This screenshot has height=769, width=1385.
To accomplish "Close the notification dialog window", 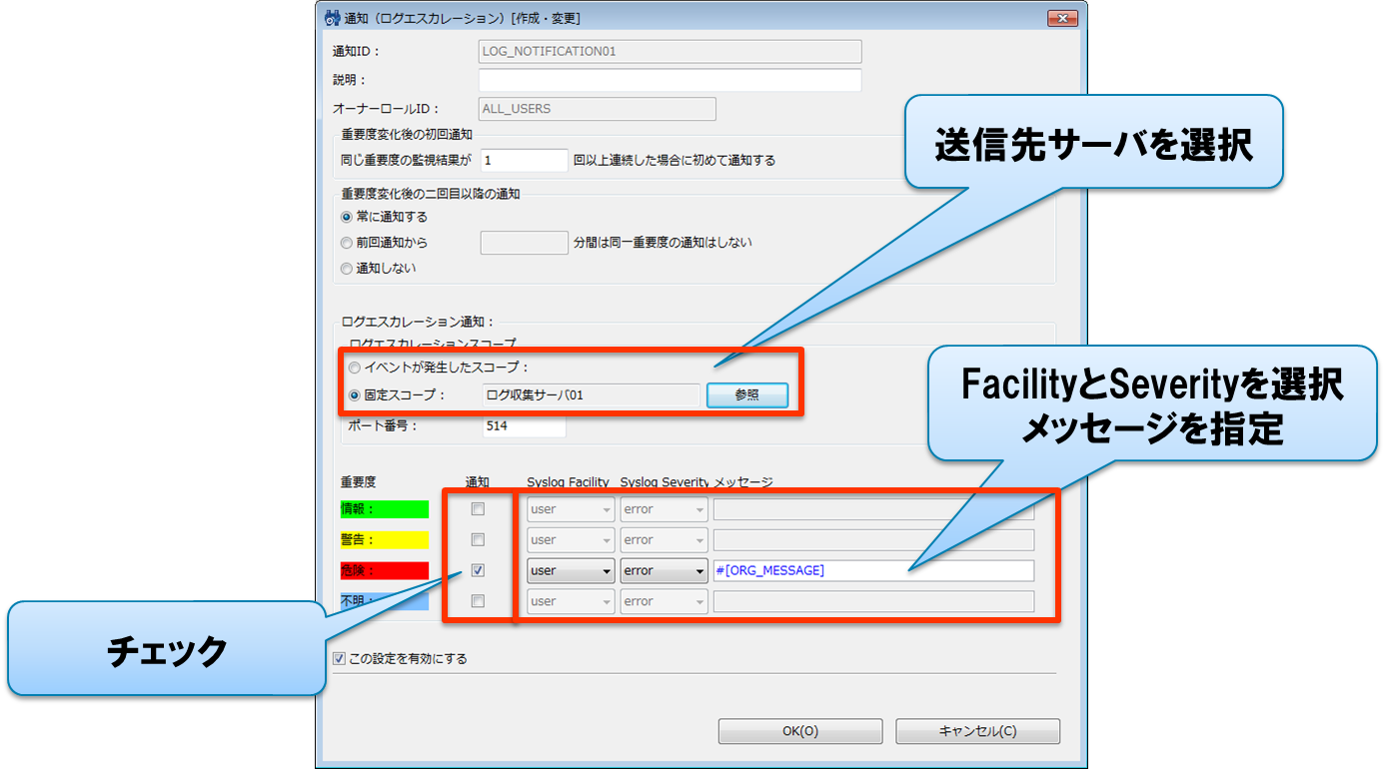I will click(1061, 18).
